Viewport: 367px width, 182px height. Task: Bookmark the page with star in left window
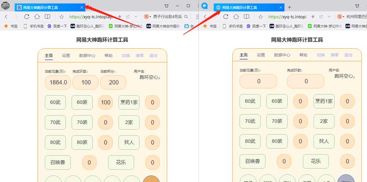(x=62, y=17)
